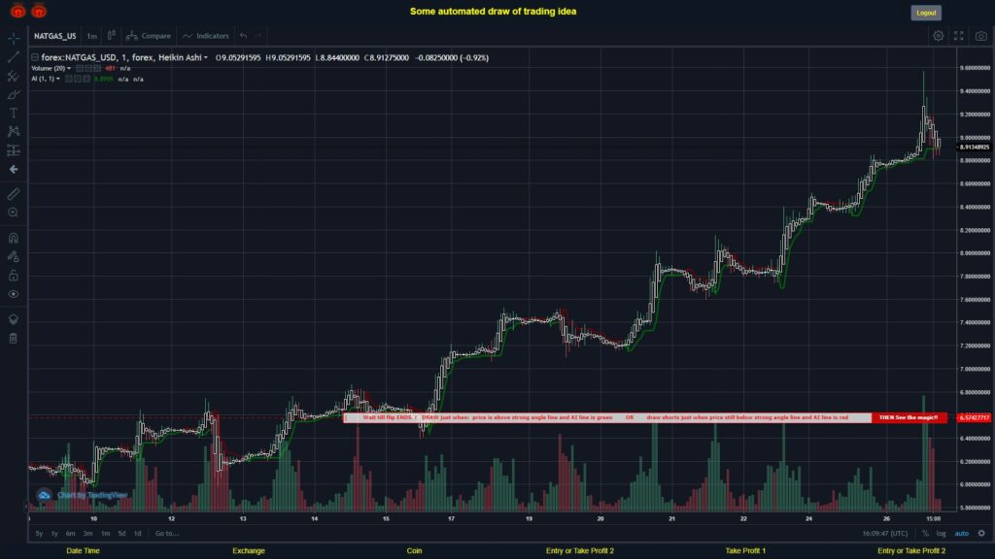The height and width of the screenshot is (559, 995).
Task: Show the object tree layers icon
Action: click(14, 319)
